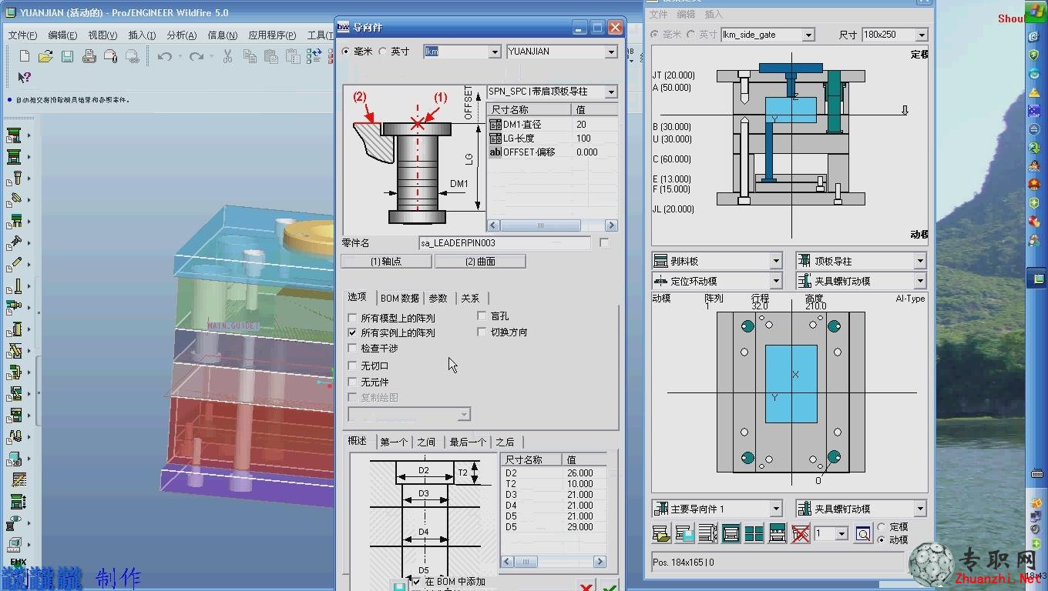Save mold base assembly icon in definition window

(x=684, y=533)
